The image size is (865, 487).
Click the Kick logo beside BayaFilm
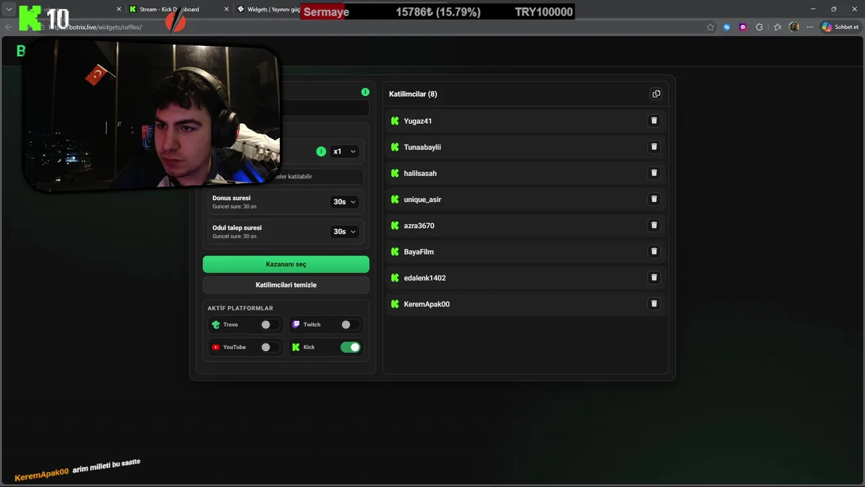pyautogui.click(x=395, y=252)
